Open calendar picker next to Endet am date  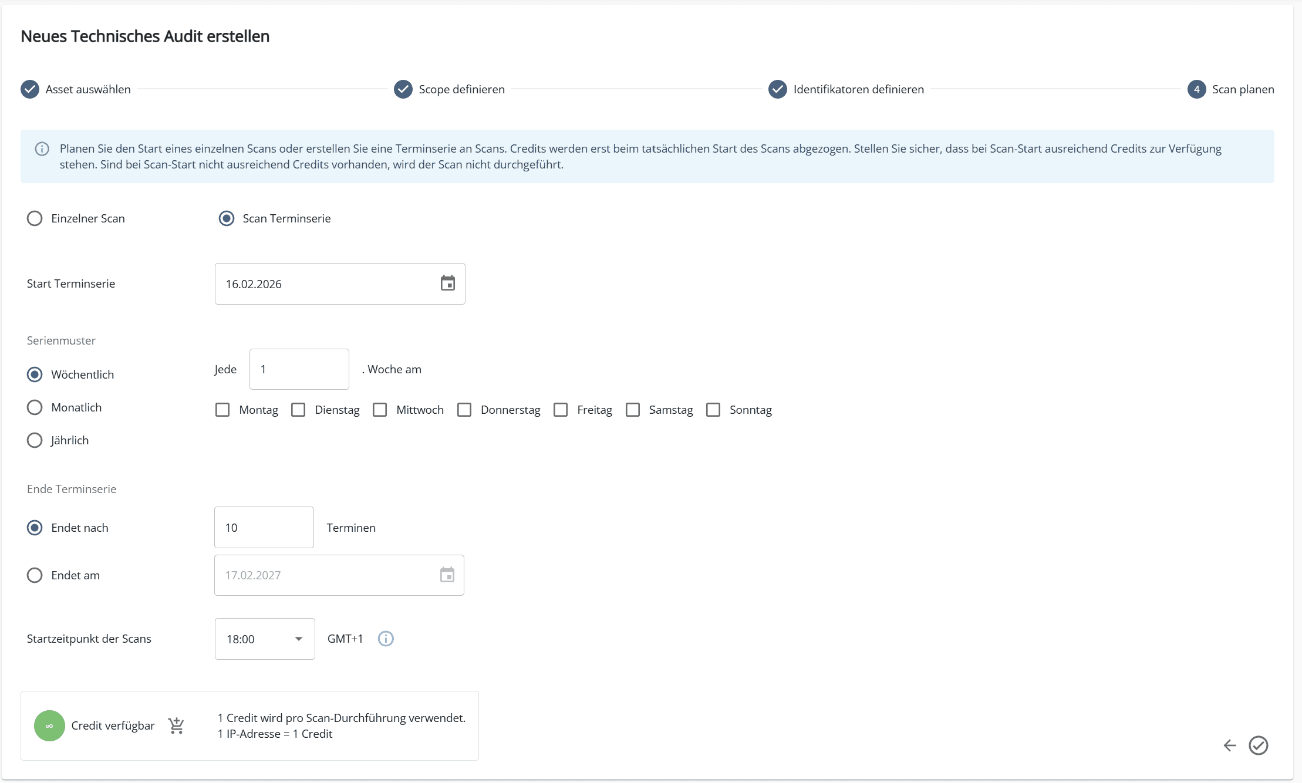[447, 575]
